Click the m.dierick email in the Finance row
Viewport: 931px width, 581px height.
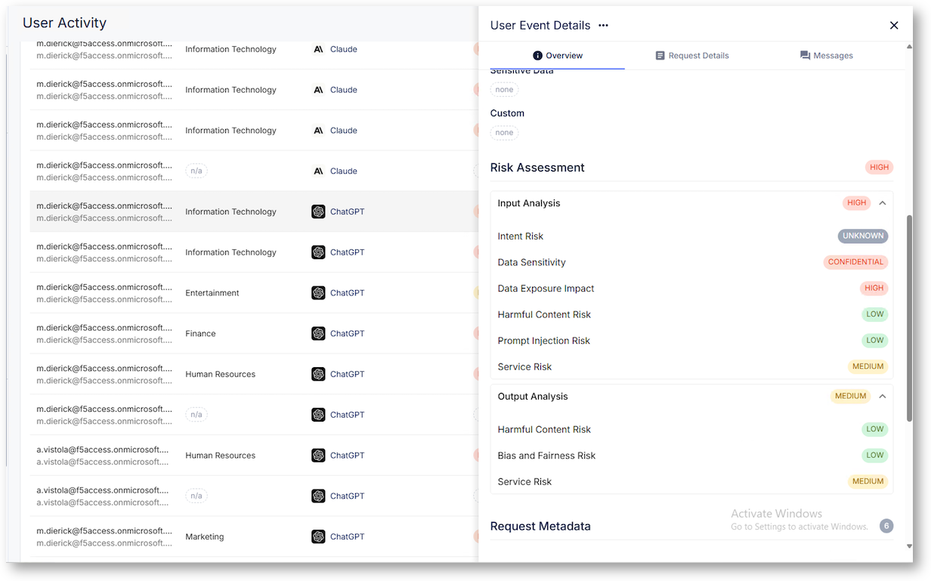[104, 328]
